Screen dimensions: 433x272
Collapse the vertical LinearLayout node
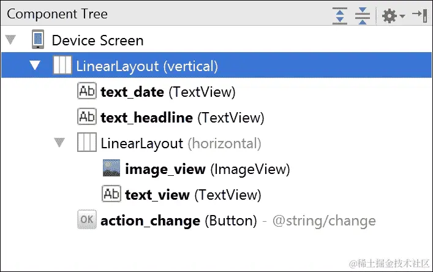coord(36,66)
